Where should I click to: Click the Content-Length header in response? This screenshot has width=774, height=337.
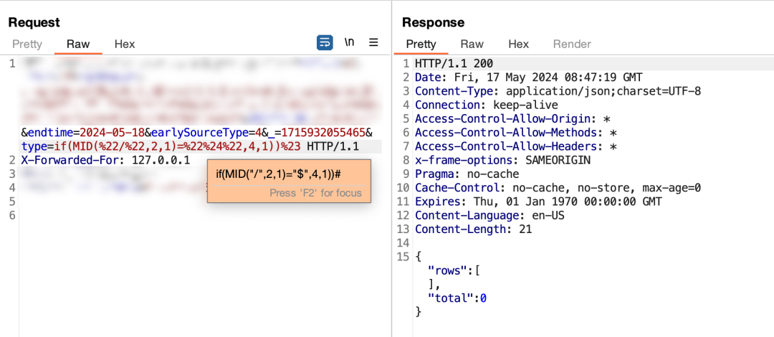(x=472, y=229)
